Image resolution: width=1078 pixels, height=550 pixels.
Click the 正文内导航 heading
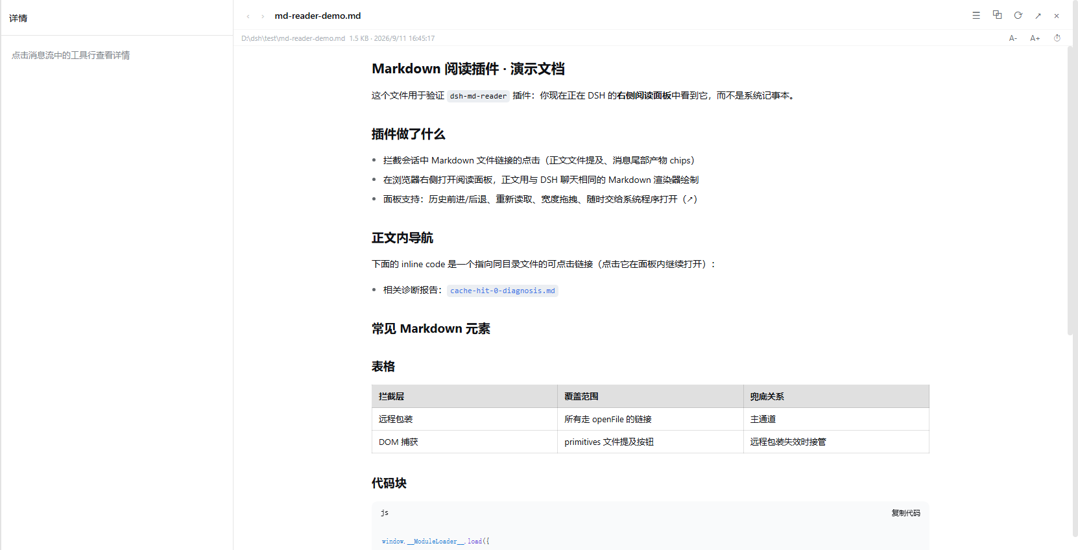point(402,238)
